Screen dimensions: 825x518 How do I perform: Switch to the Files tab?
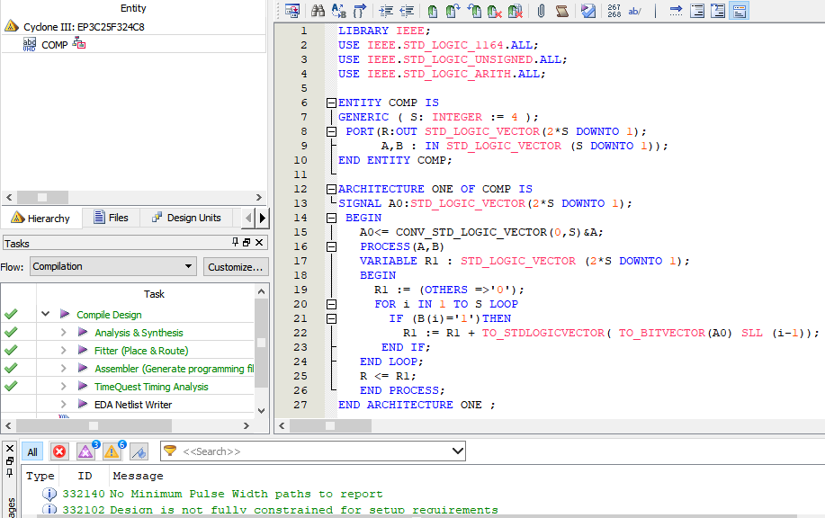(110, 218)
